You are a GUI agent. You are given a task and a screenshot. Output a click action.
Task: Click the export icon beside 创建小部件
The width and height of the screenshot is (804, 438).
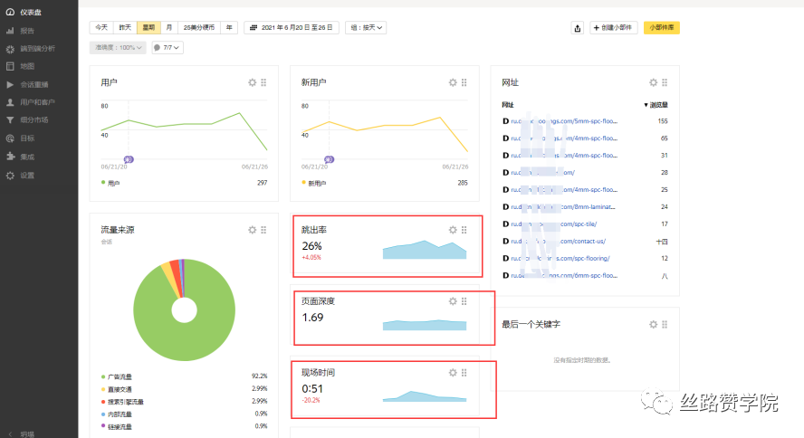[x=578, y=28]
